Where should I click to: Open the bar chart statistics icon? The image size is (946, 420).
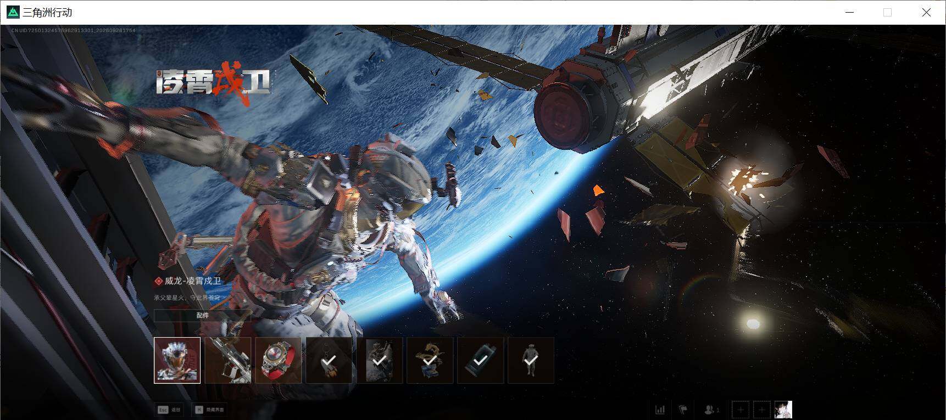tap(660, 410)
